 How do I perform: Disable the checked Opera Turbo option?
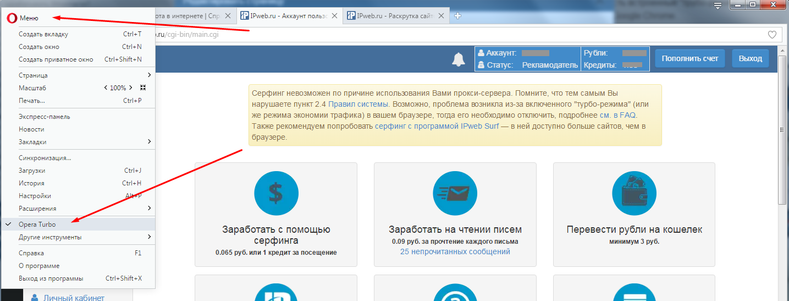pos(37,225)
